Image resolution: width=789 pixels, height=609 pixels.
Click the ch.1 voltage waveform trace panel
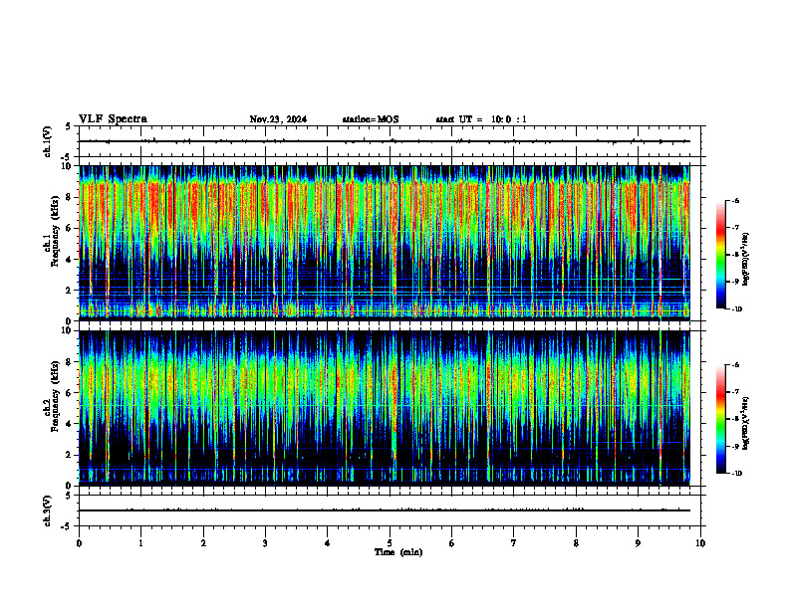click(x=390, y=141)
